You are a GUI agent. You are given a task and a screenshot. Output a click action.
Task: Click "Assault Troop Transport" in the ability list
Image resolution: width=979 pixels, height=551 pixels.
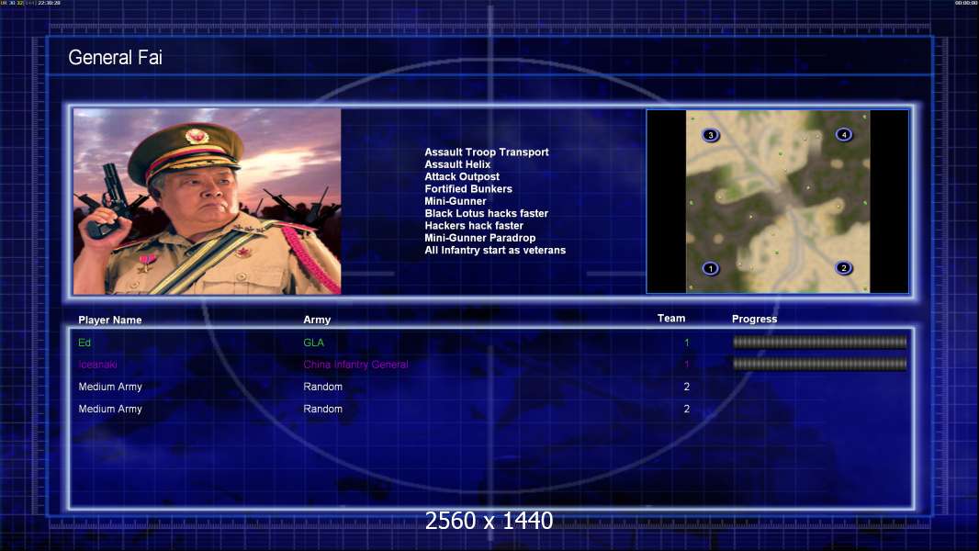tap(487, 152)
